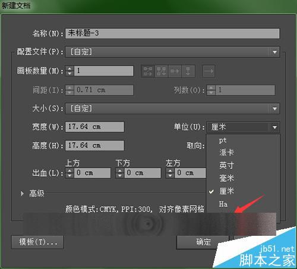Image resolution: width=297 pixels, height=269 pixels.
Task: Collapse the 单位 units dropdown arrow
Action: (274, 127)
